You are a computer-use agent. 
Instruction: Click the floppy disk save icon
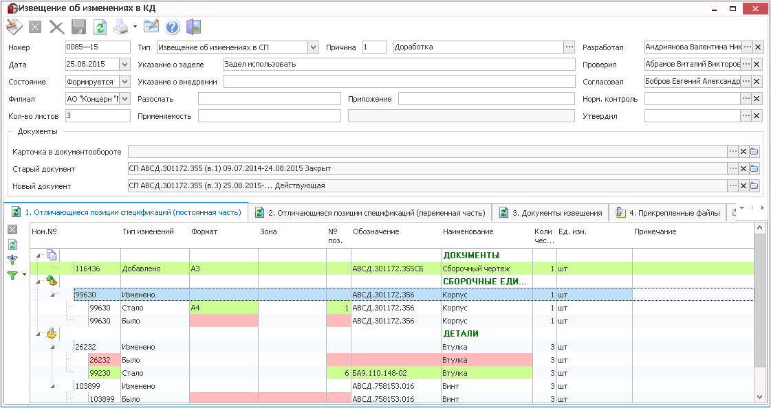click(x=78, y=27)
